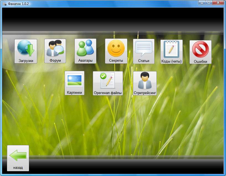Open the Ошибки tile
The image size is (226, 176).
[x=201, y=52]
